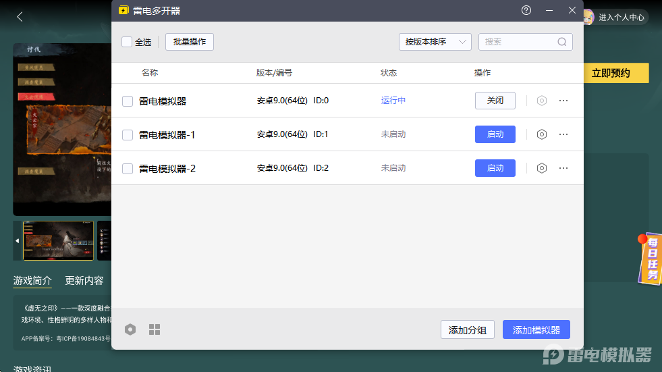Open settings hexagon for 雷电模拟器-1

coord(542,134)
